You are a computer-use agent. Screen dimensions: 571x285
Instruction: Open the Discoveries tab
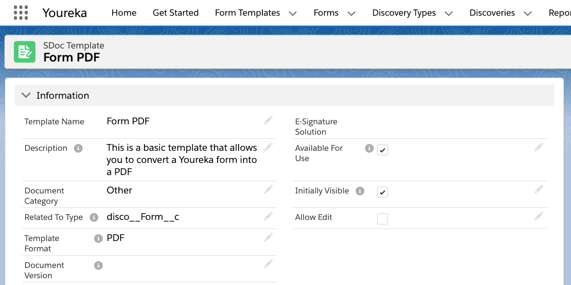(493, 13)
